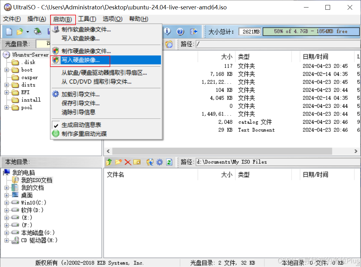Click the blue question-mark help icon
The width and height of the screenshot is (361, 267).
point(180,31)
